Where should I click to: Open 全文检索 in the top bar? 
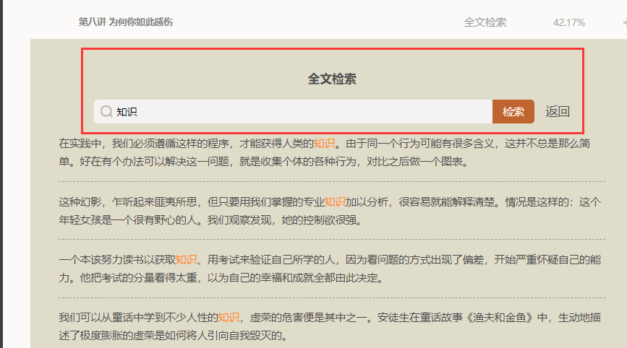point(485,22)
